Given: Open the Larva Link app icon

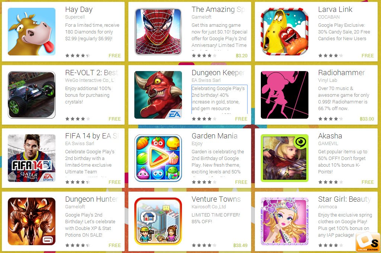Looking at the screenshot, I should 285,32.
